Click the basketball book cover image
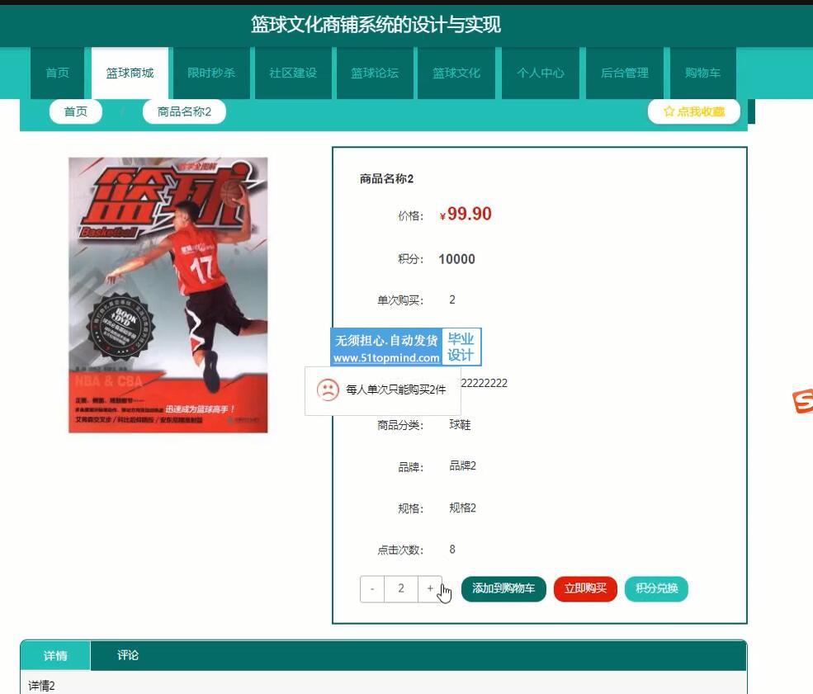 [x=168, y=295]
